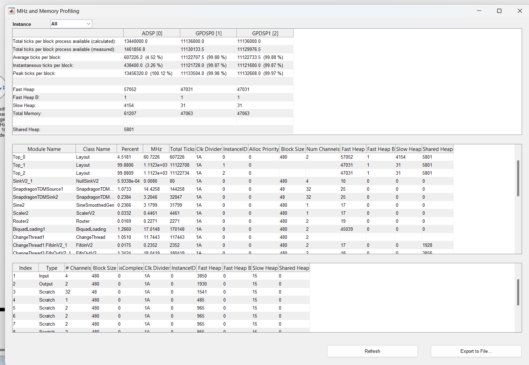Click the Type column header in wire table
This screenshot has height=365, width=529.
(x=52, y=268)
